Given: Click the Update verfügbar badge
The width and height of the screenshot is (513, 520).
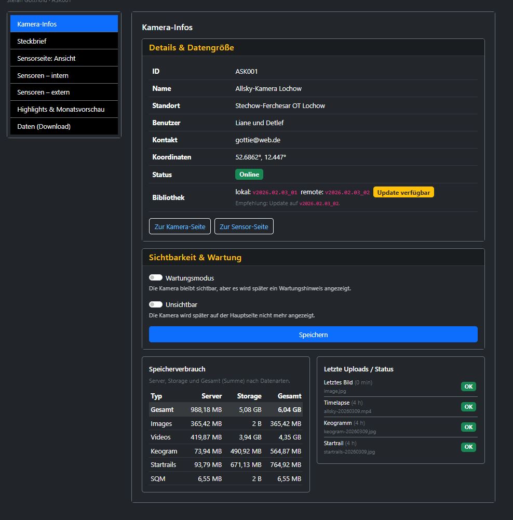Looking at the screenshot, I should click(403, 192).
